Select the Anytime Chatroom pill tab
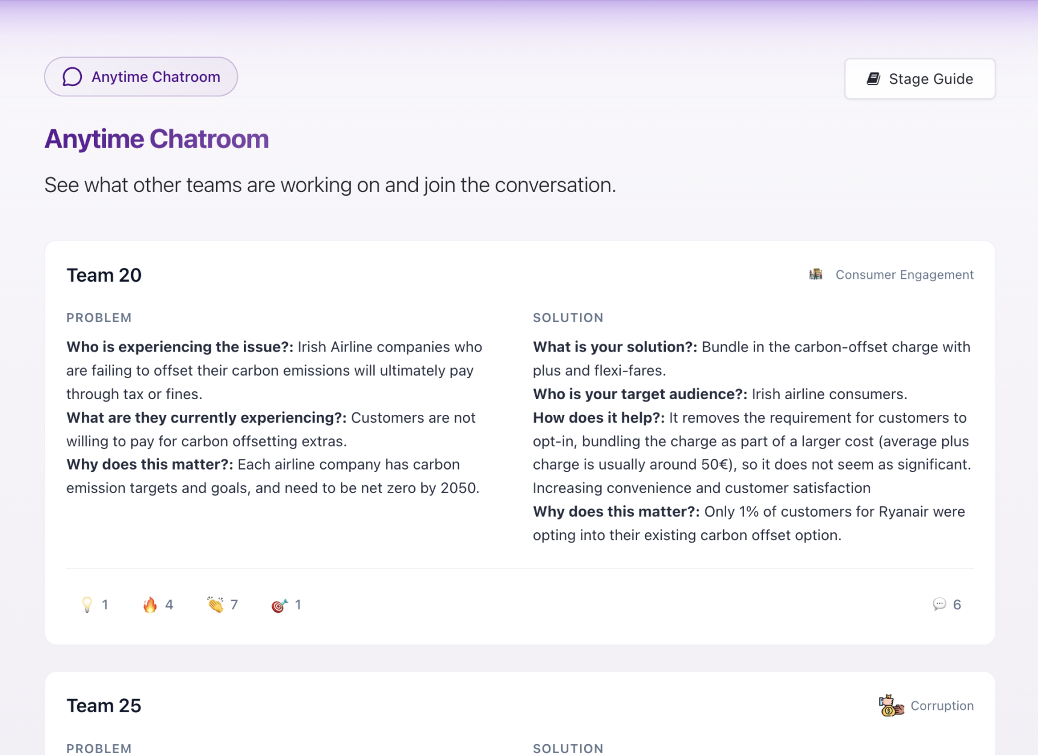Image resolution: width=1038 pixels, height=755 pixels. tap(141, 77)
